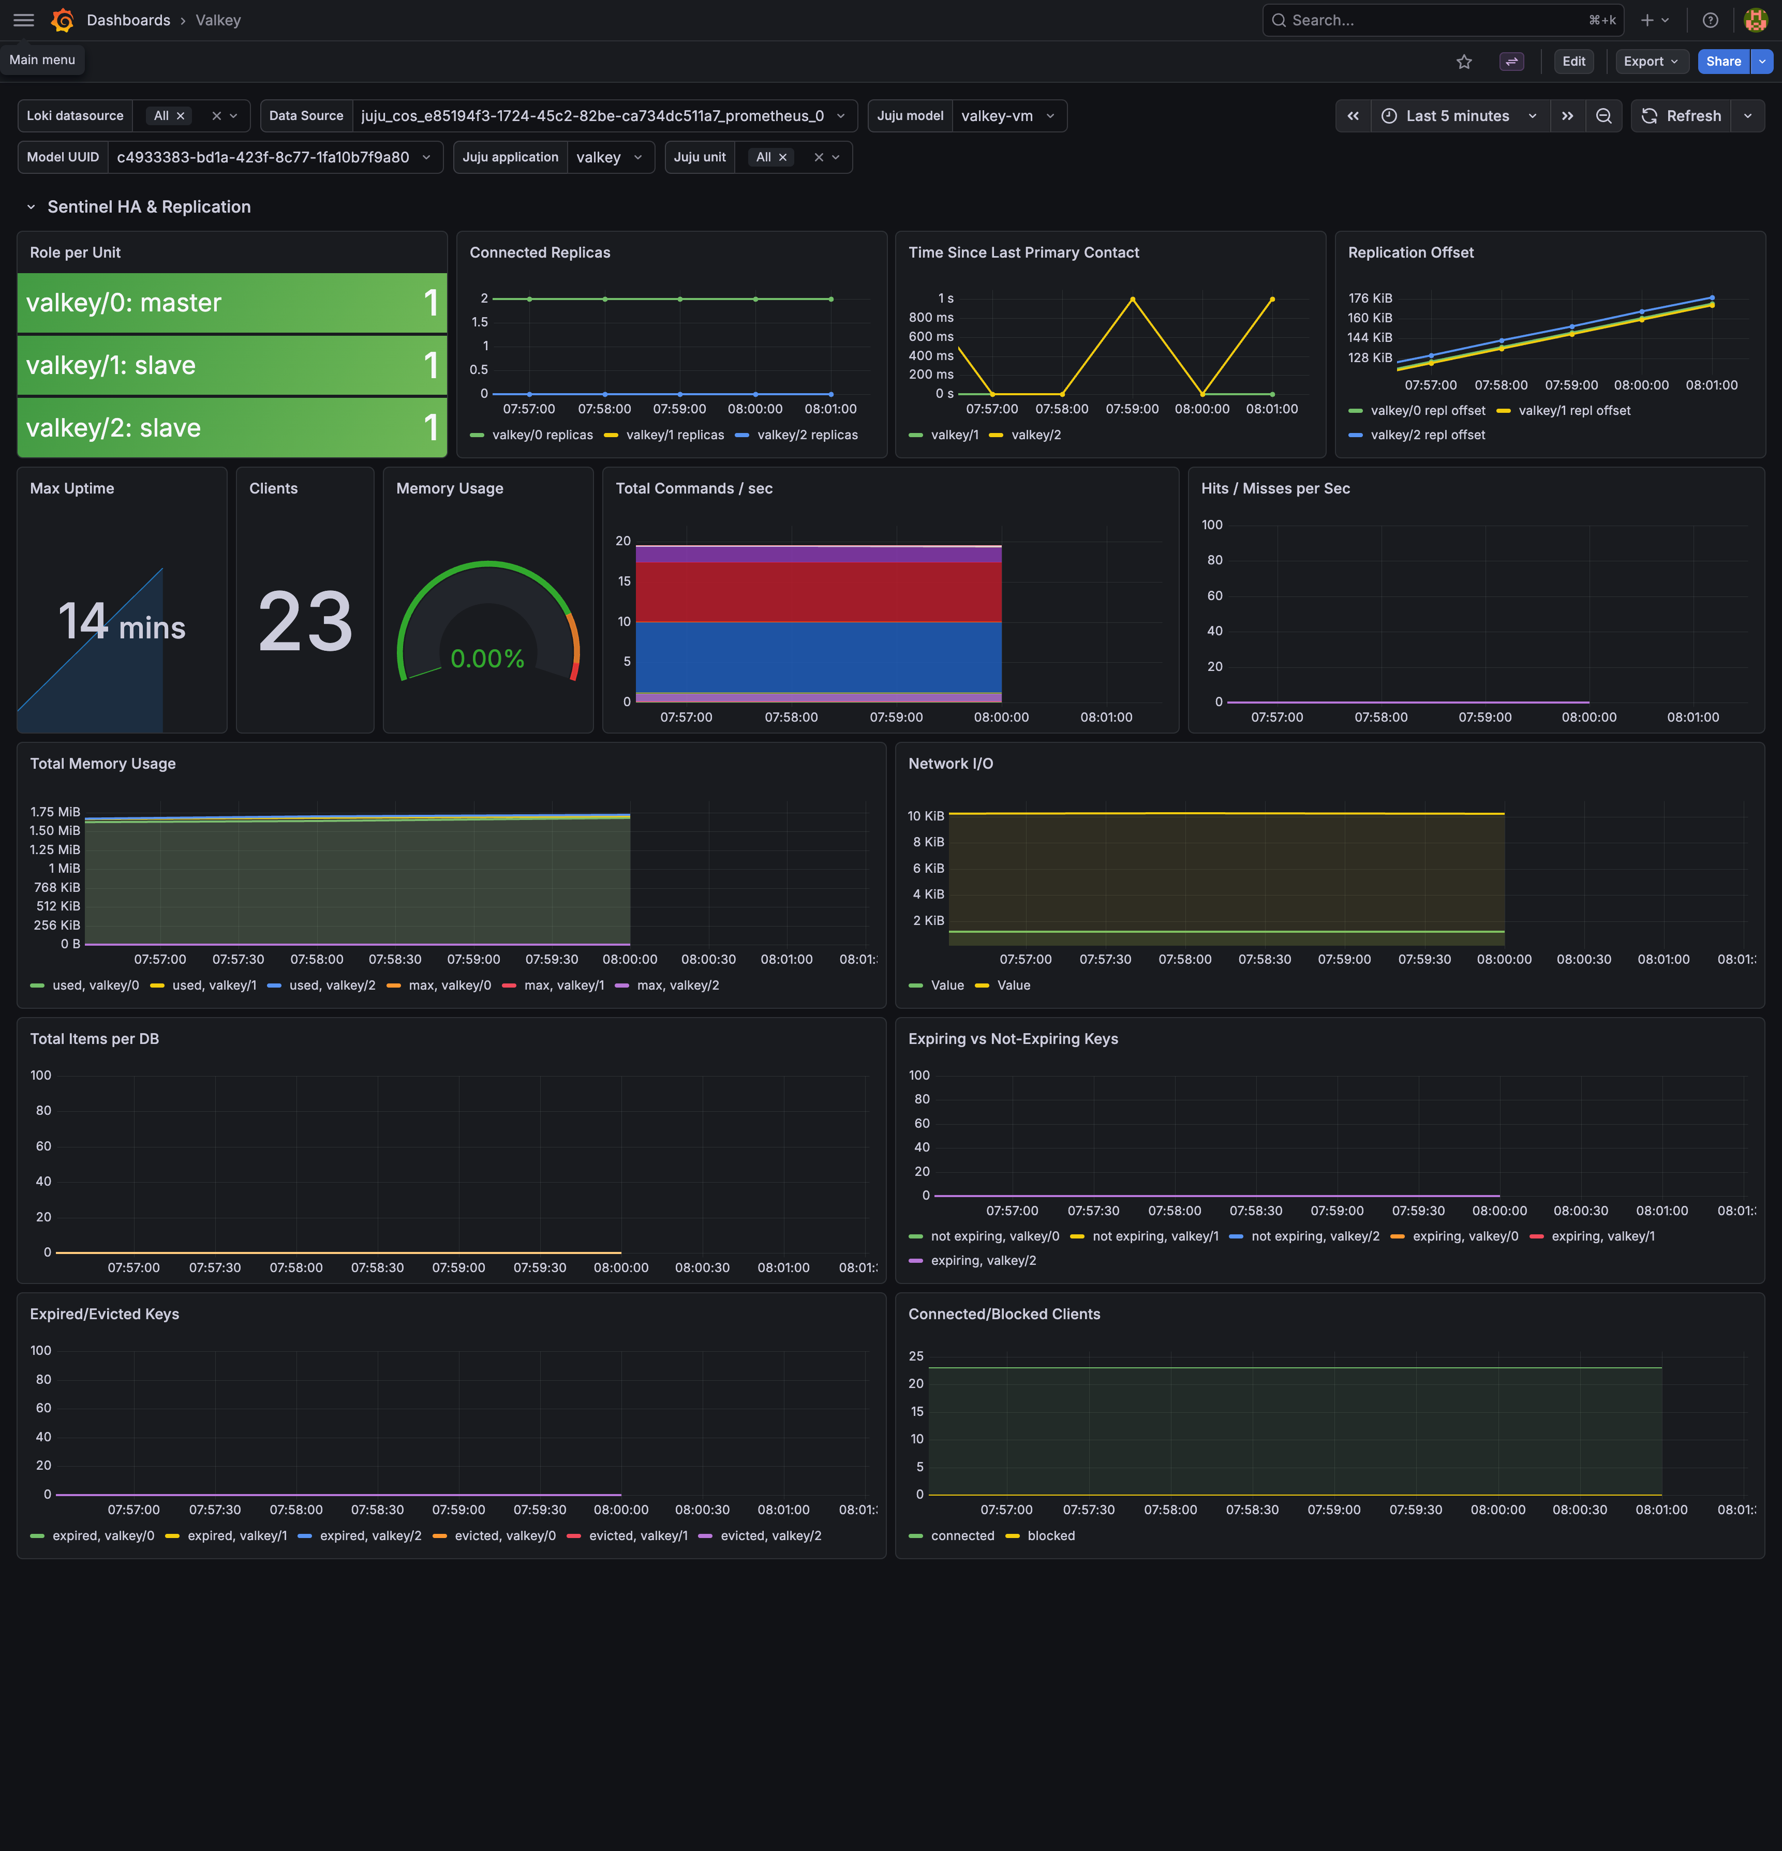Open the auto-refresh interval dropdown
Viewport: 1782px width, 1851px height.
coord(1748,116)
